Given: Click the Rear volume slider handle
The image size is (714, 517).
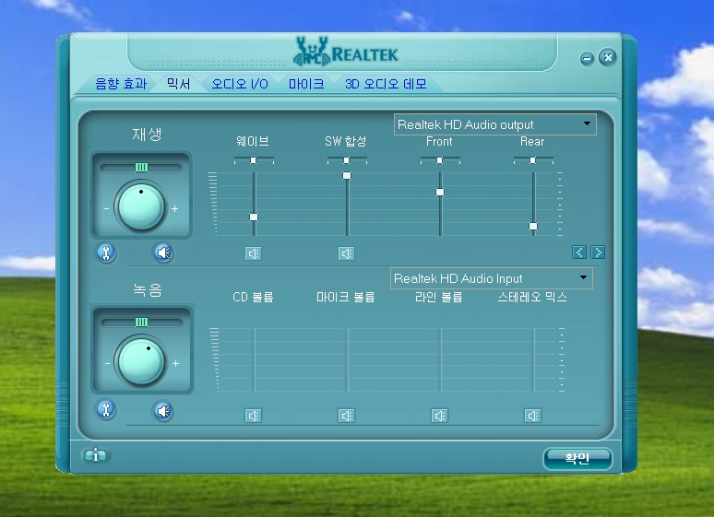Looking at the screenshot, I should click(533, 226).
